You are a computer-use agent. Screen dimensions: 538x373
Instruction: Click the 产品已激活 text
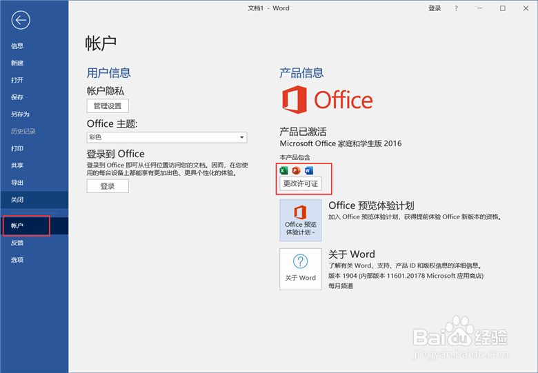[x=303, y=132]
